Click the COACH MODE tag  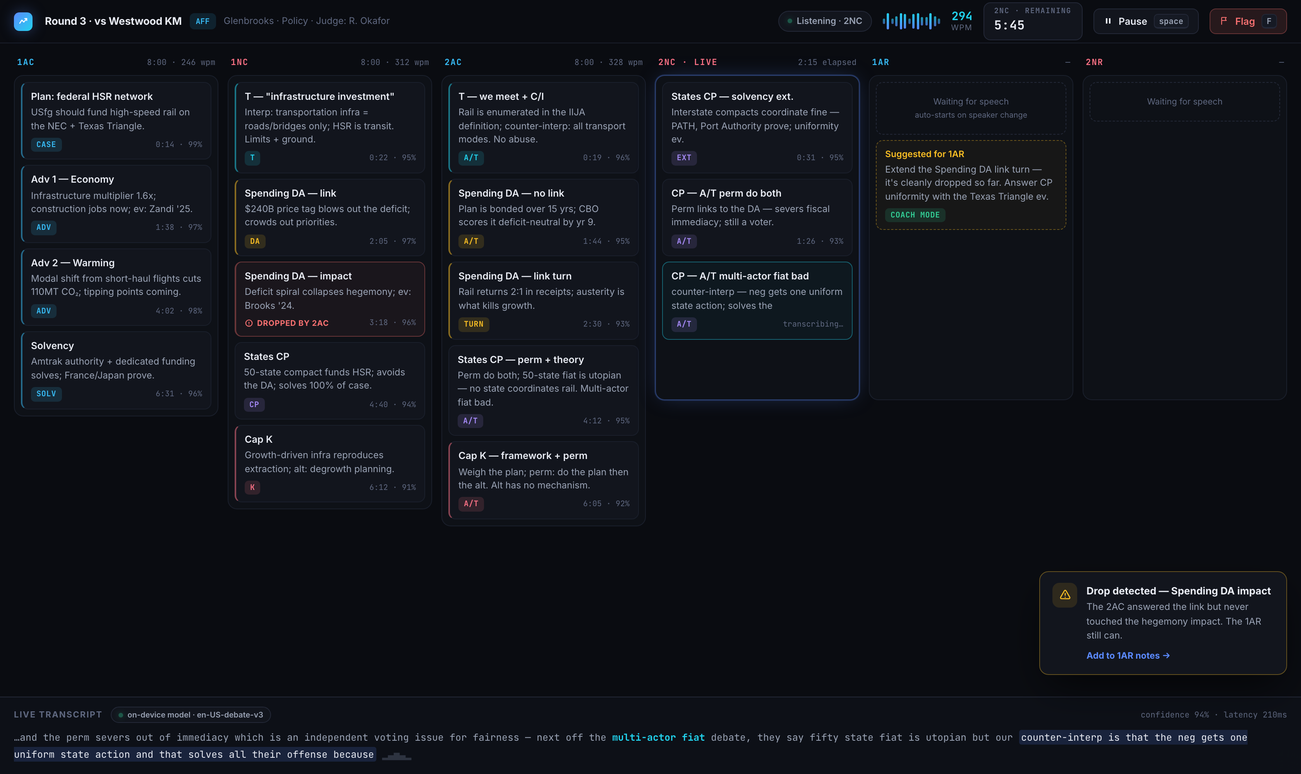pyautogui.click(x=915, y=215)
